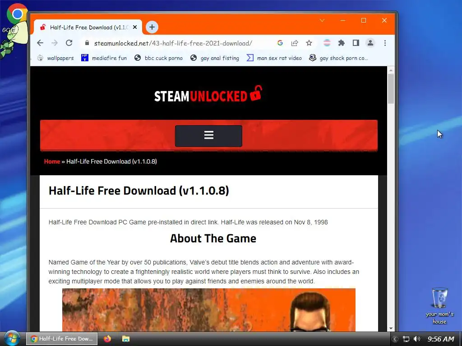Screen dimensions: 462x346
Task: Go back to the previous page in Chrome
Action: tap(40, 43)
